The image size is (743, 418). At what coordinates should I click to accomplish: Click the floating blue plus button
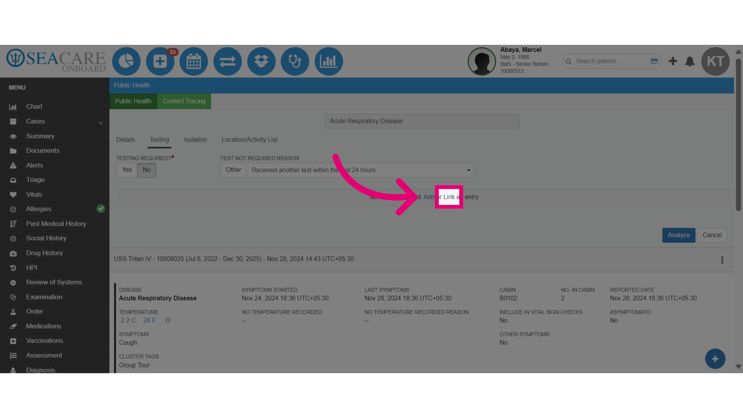click(715, 359)
